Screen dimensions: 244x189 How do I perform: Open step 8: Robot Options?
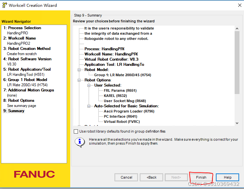click(x=19, y=100)
